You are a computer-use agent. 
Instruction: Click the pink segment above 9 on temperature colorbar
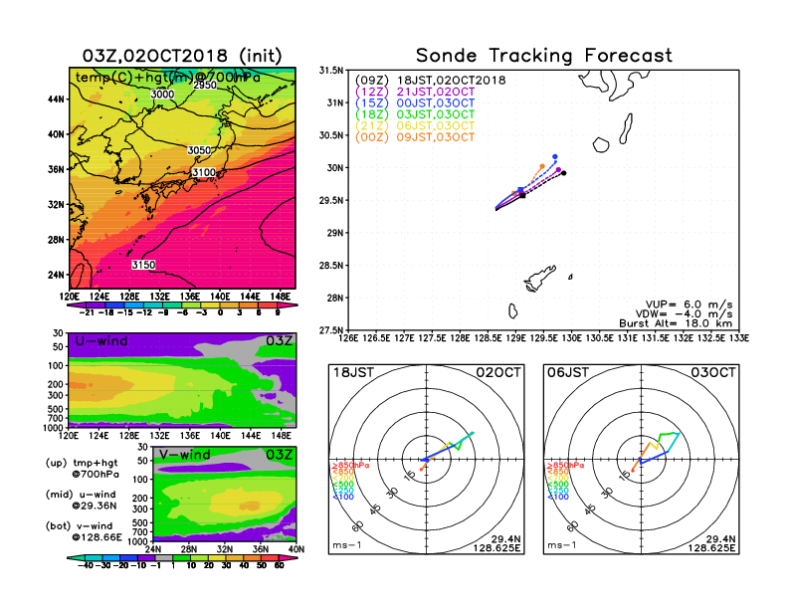pos(288,305)
